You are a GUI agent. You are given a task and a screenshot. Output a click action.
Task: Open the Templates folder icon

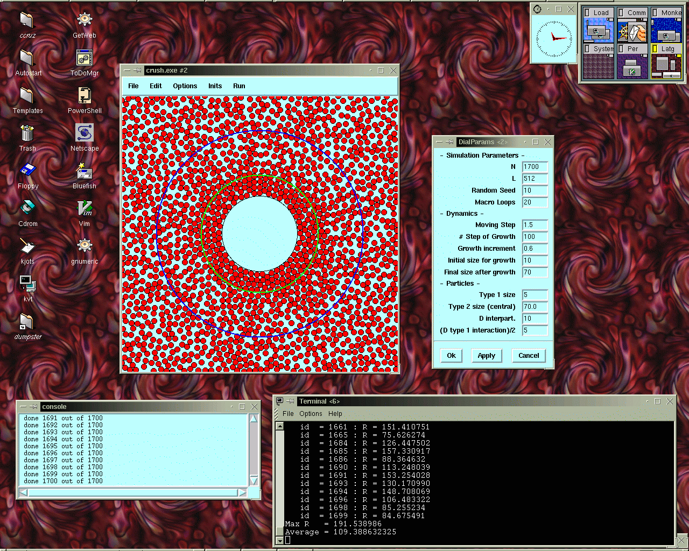[x=27, y=95]
